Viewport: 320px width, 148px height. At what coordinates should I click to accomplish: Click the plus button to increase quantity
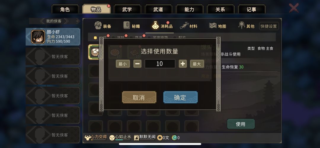(x=183, y=64)
